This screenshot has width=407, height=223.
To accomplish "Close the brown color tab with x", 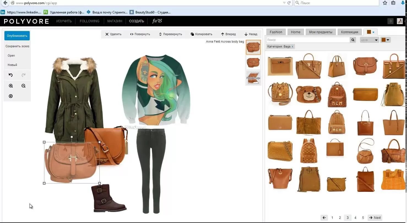I will 373,32.
